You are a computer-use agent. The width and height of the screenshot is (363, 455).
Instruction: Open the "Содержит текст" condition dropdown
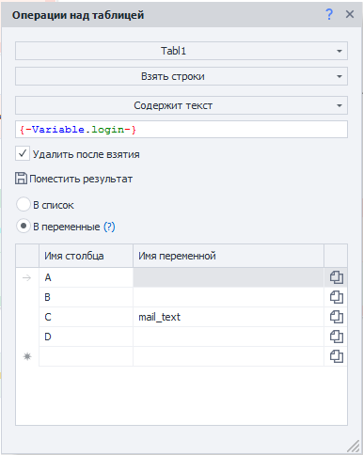pos(181,105)
